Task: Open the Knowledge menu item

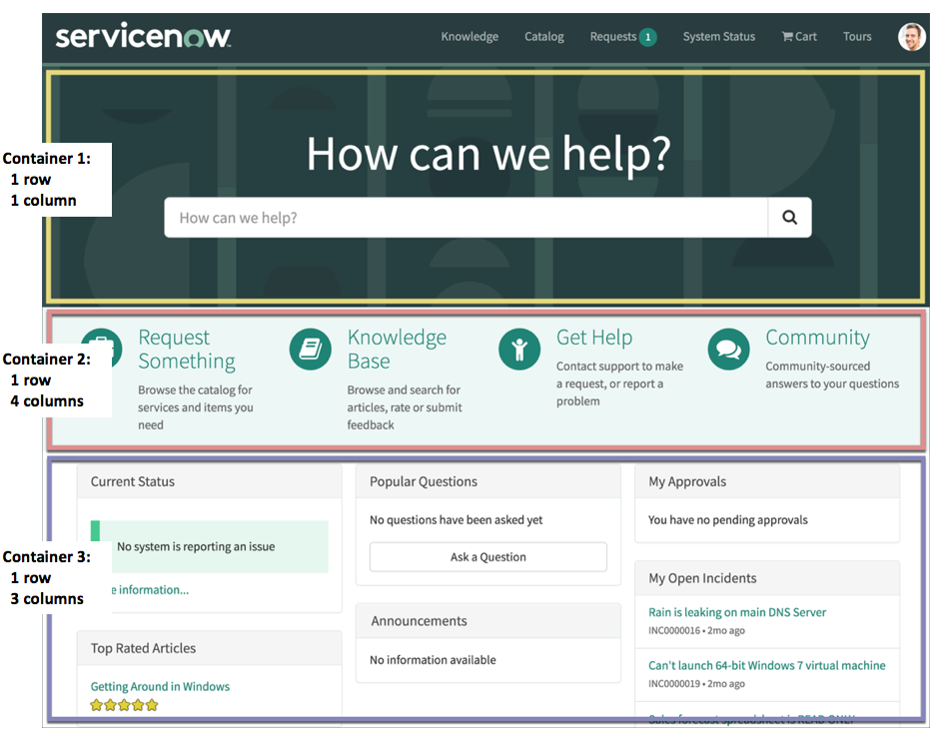Action: pos(469,36)
